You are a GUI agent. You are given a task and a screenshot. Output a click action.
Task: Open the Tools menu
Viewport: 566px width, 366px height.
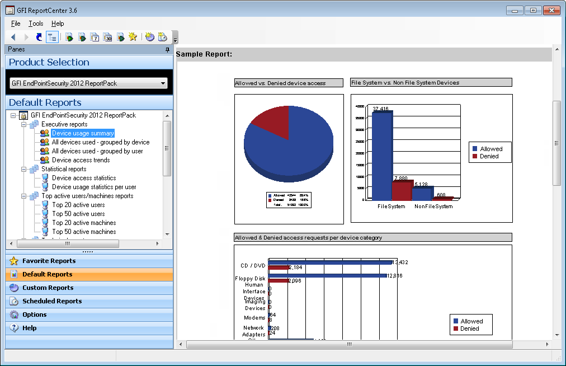coord(36,24)
